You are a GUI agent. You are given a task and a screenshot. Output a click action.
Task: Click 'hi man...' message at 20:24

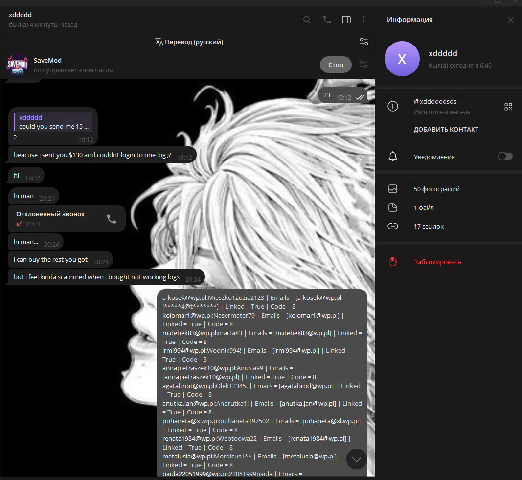(36, 242)
